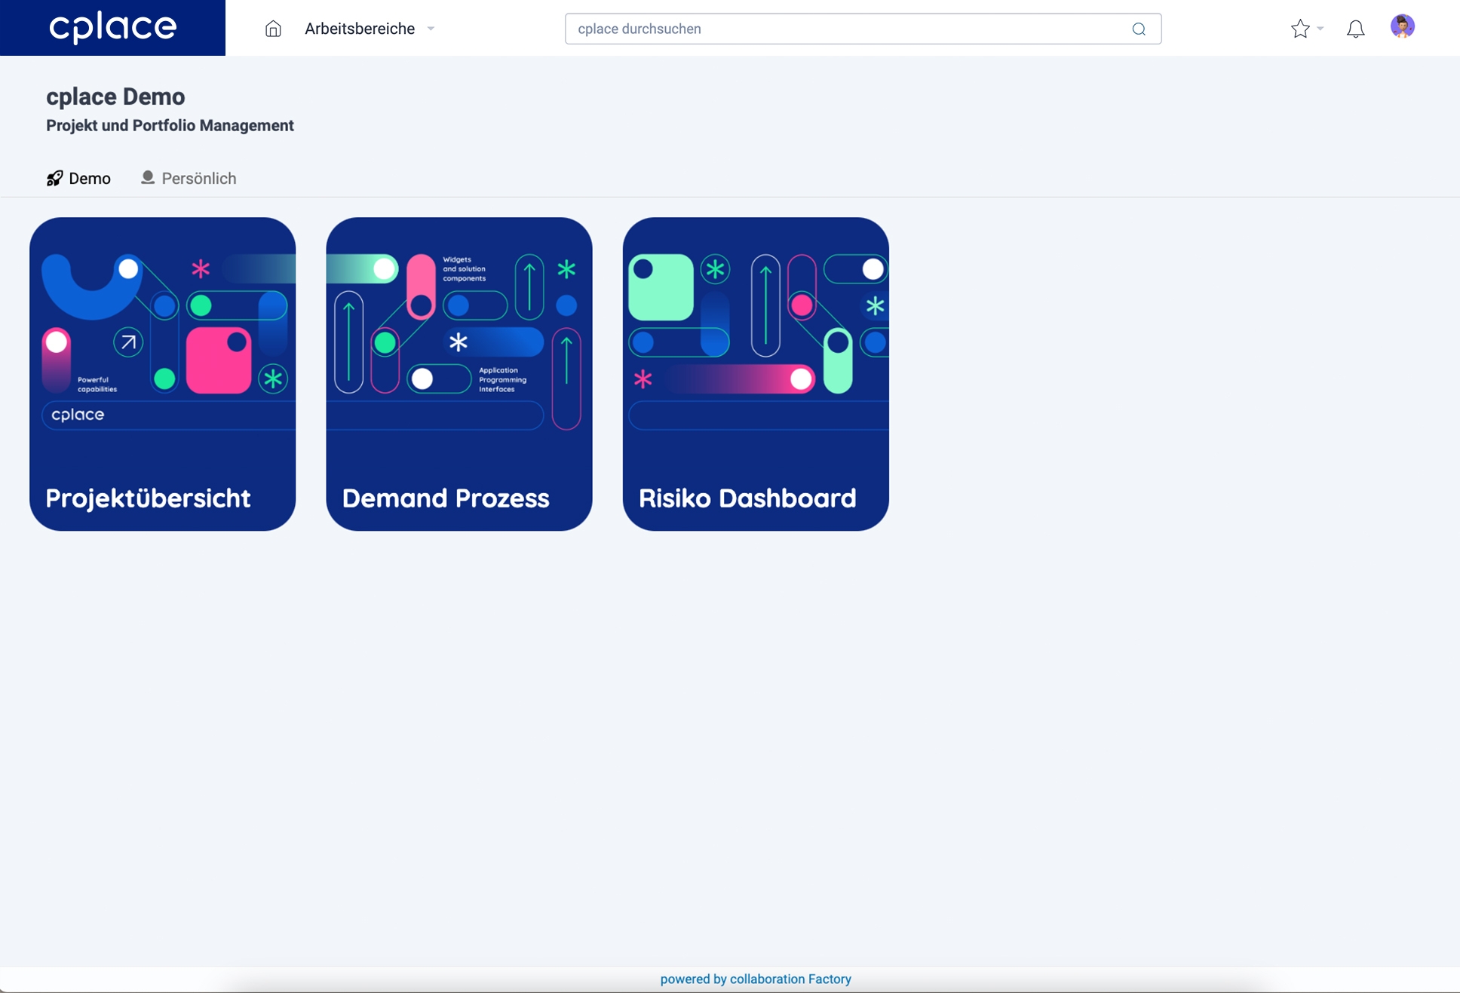Click the person icon beside Persönlich
Viewport: 1460px width, 993px height.
148,177
